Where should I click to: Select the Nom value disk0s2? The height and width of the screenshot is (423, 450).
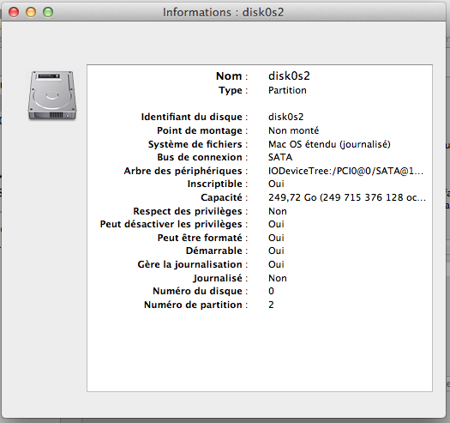click(289, 76)
